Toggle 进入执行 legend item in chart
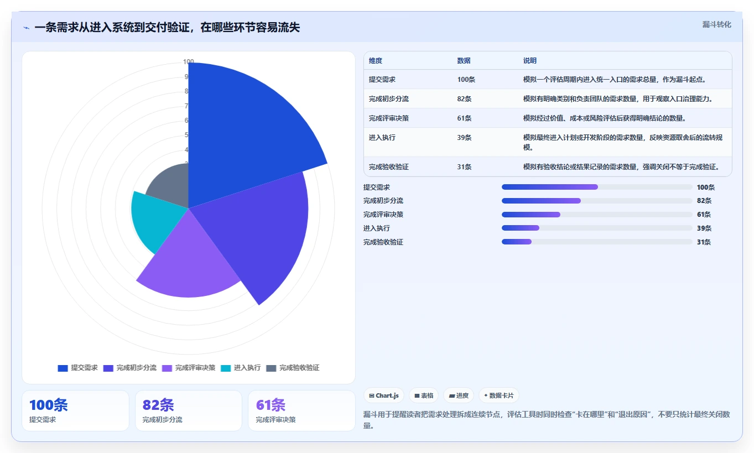 coord(241,368)
